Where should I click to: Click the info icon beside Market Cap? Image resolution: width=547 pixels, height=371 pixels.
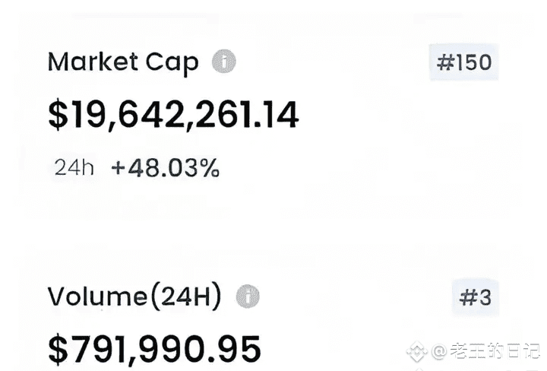223,62
